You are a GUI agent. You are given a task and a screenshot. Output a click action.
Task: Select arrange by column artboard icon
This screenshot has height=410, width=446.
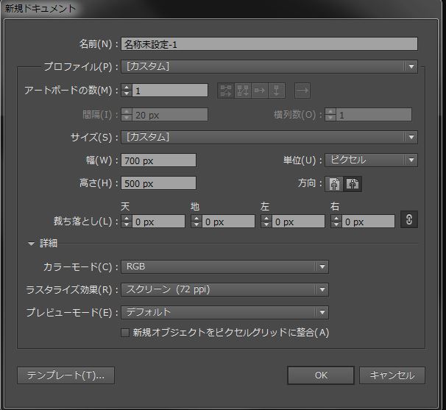[x=276, y=91]
